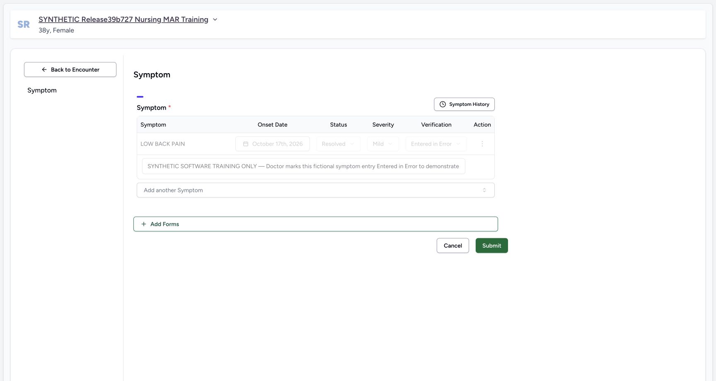Viewport: 716px width, 381px height.
Task: Expand the patient name chevron dropdown
Action: [x=215, y=19]
